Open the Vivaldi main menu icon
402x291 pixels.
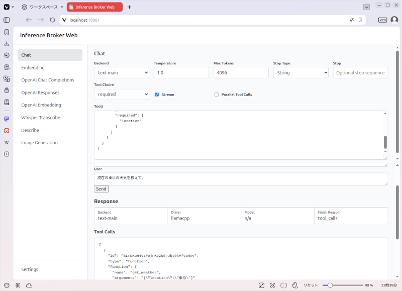click(x=7, y=7)
